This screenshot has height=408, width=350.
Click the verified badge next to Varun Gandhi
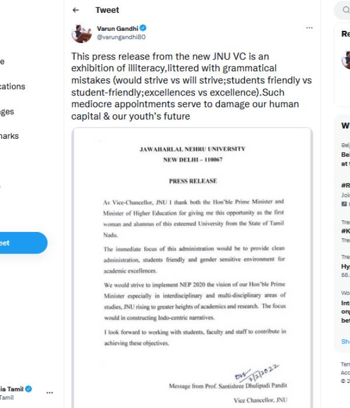[143, 28]
